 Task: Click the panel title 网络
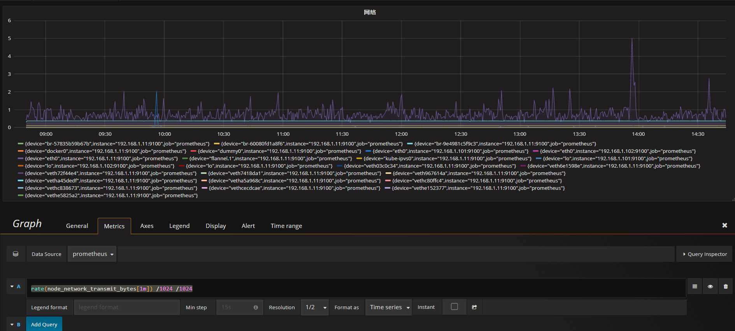370,12
